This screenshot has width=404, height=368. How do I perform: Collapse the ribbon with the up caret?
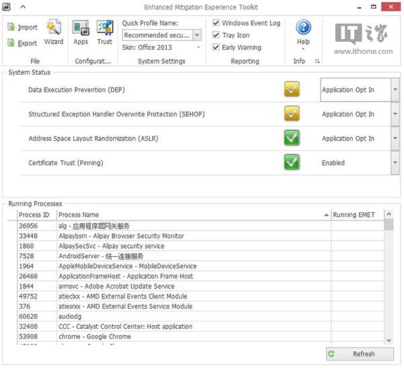(x=23, y=7)
